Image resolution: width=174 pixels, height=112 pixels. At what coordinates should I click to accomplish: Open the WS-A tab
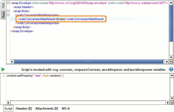(66, 109)
